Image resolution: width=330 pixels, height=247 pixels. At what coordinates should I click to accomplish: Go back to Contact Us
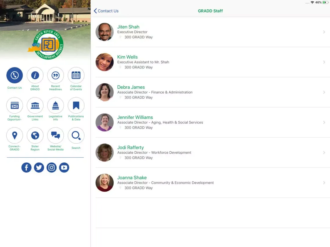(x=106, y=11)
